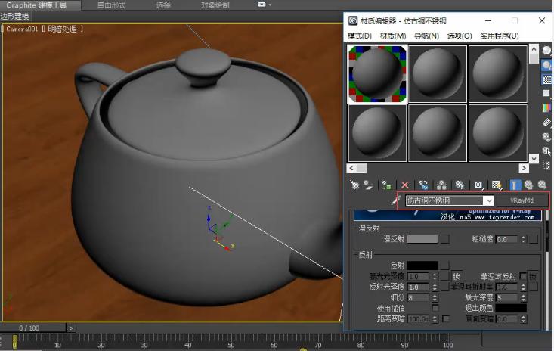Open the 模式(D) menu

(359, 36)
